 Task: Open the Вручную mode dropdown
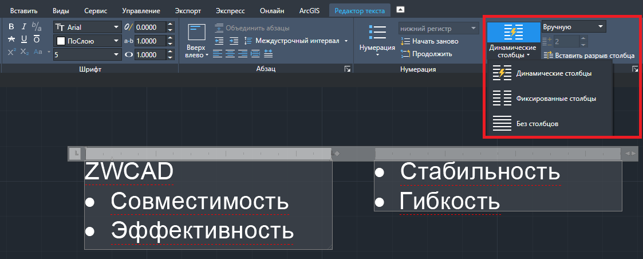tap(574, 27)
